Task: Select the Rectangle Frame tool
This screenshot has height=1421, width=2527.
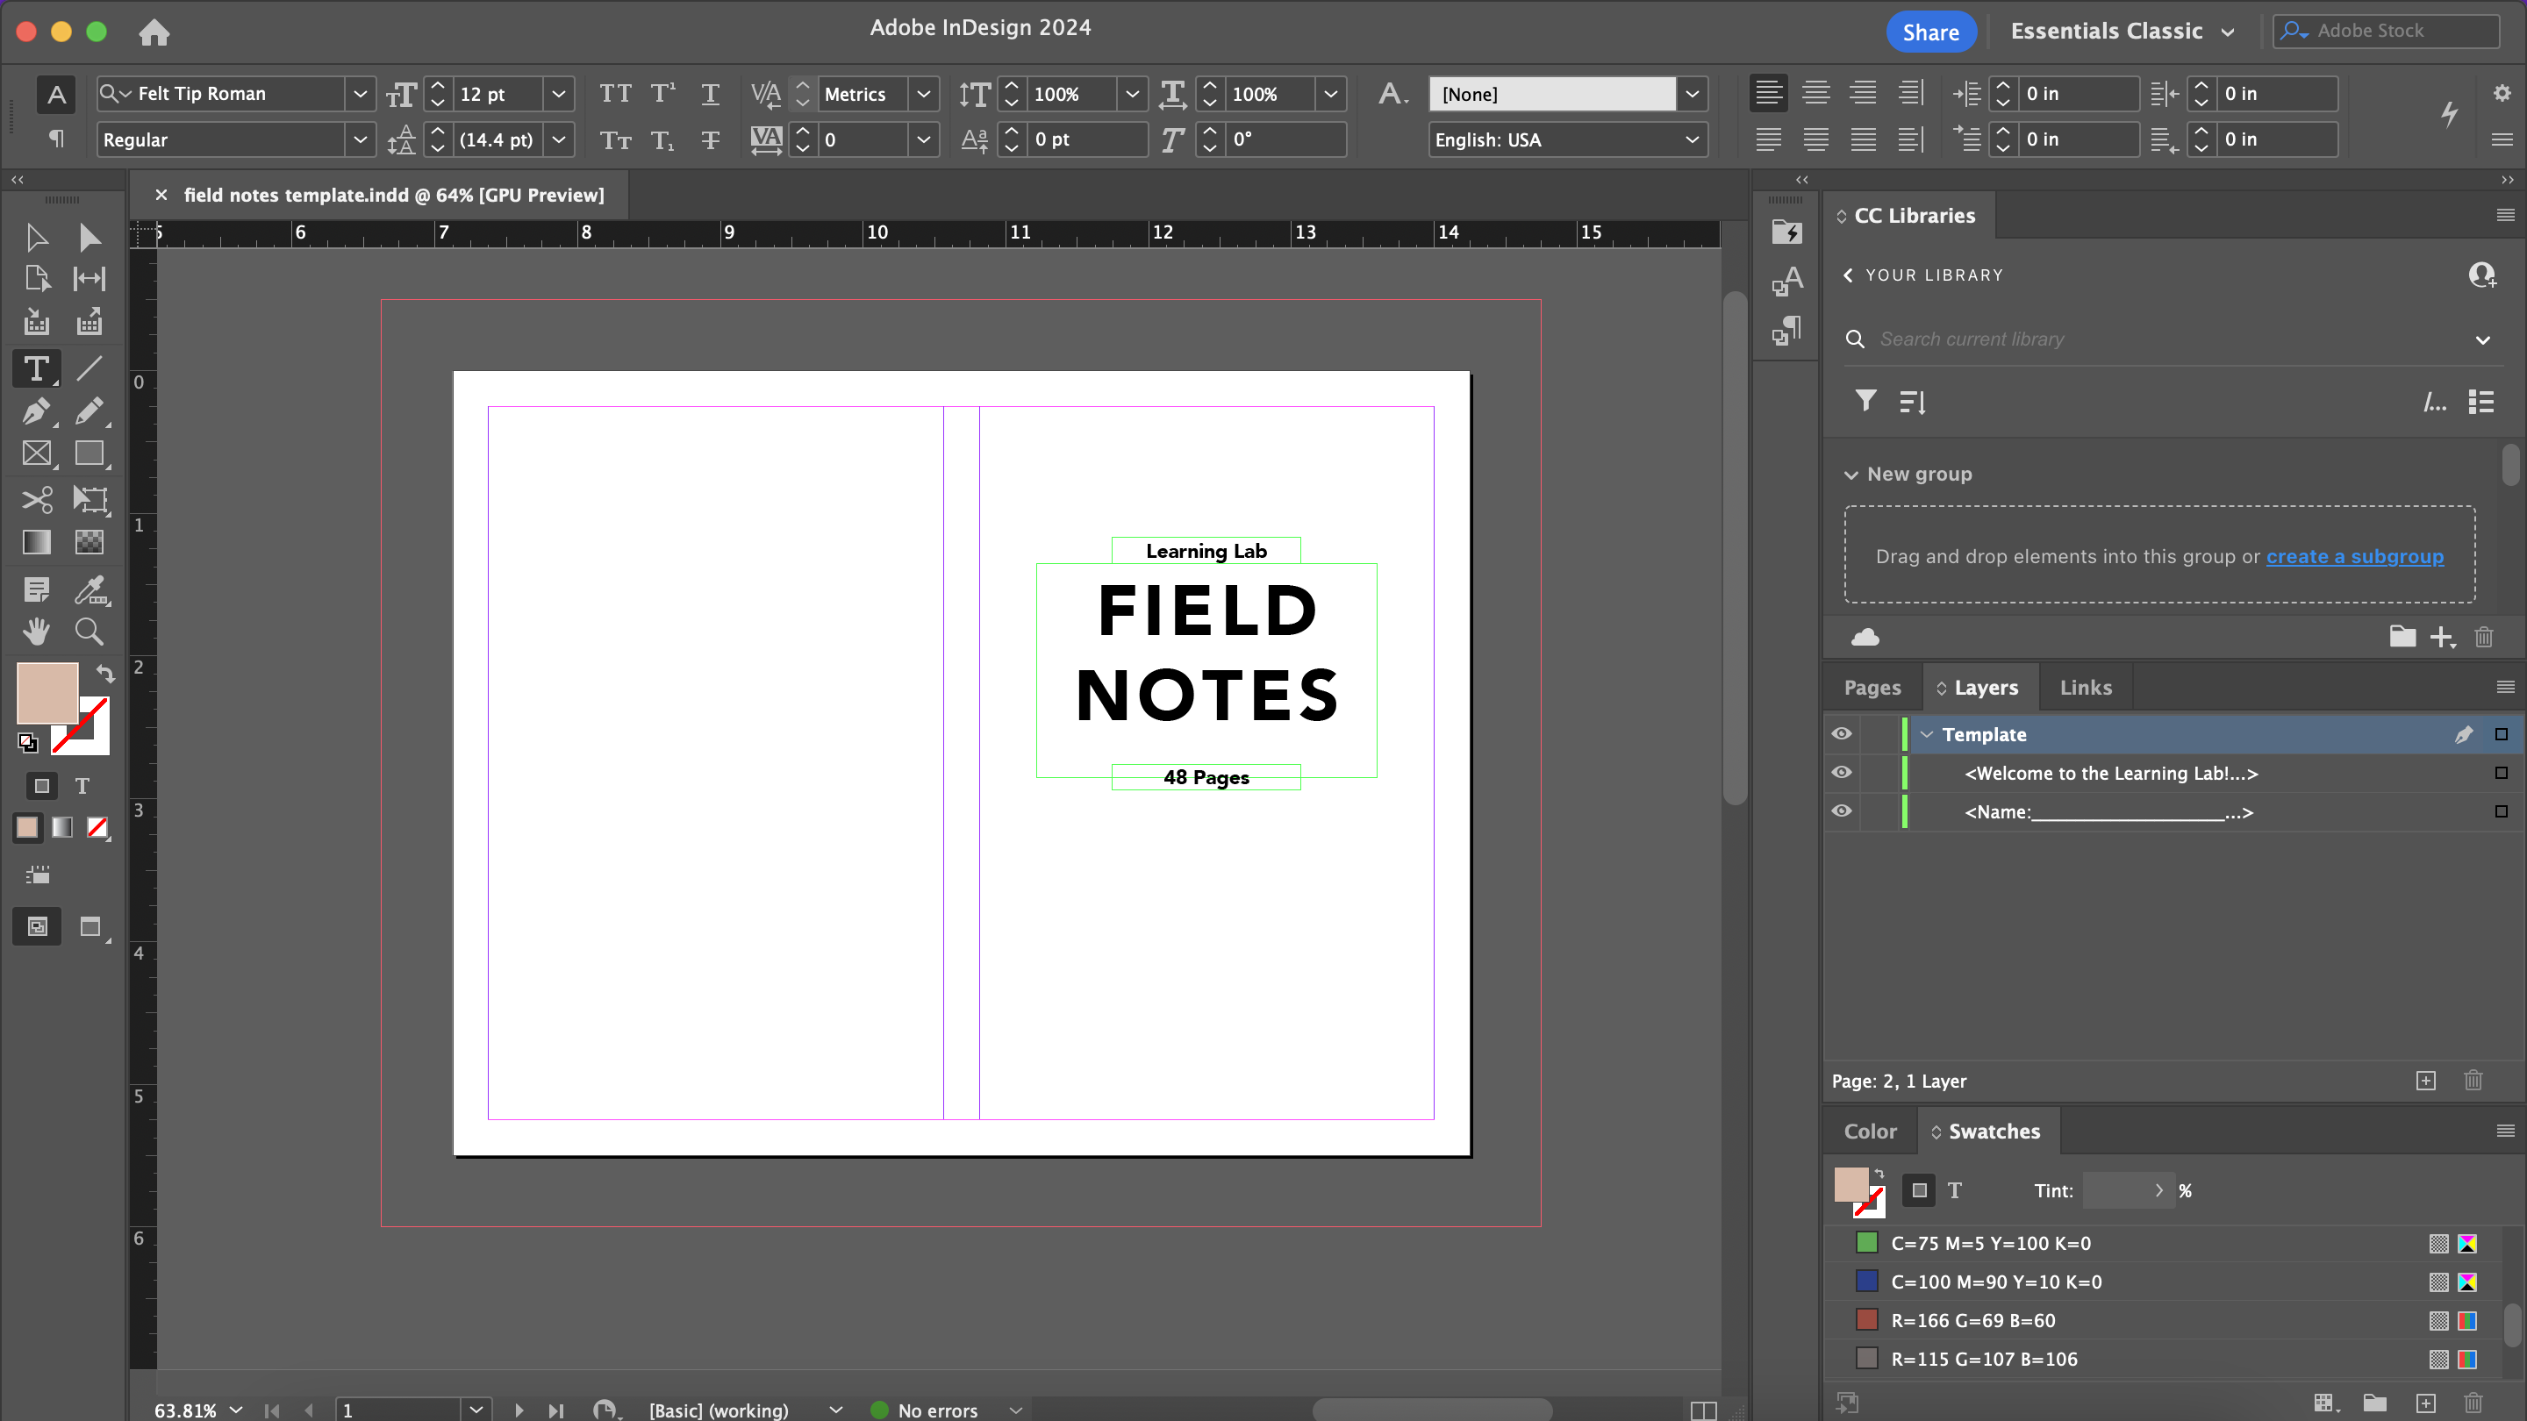Action: click(35, 454)
